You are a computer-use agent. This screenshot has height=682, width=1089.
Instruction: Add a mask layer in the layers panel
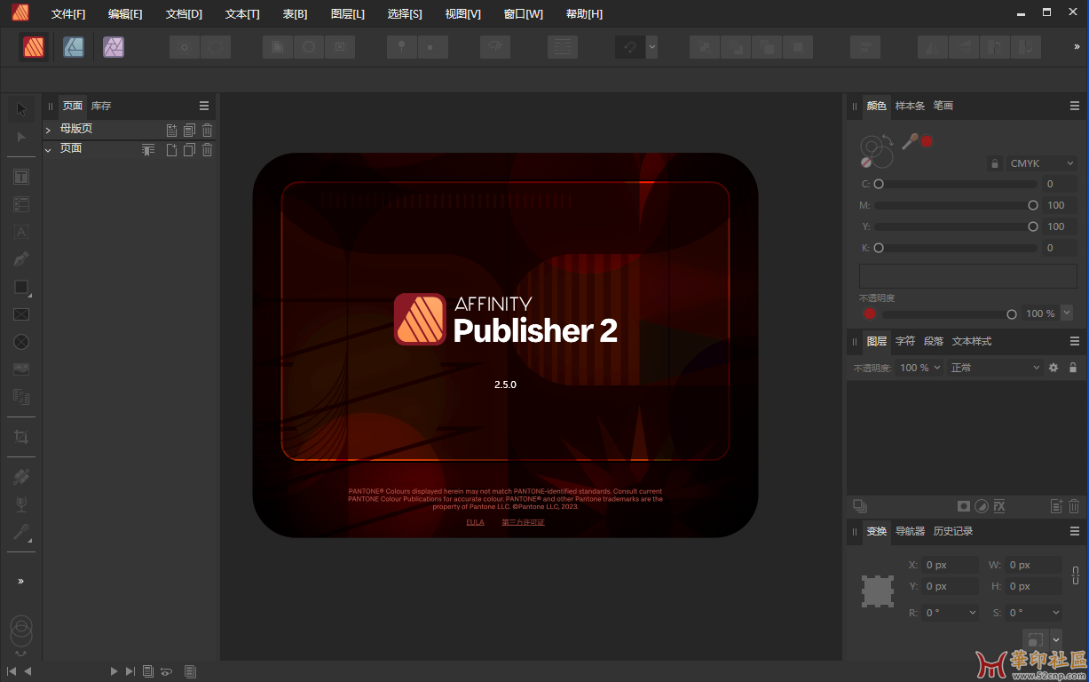[964, 506]
